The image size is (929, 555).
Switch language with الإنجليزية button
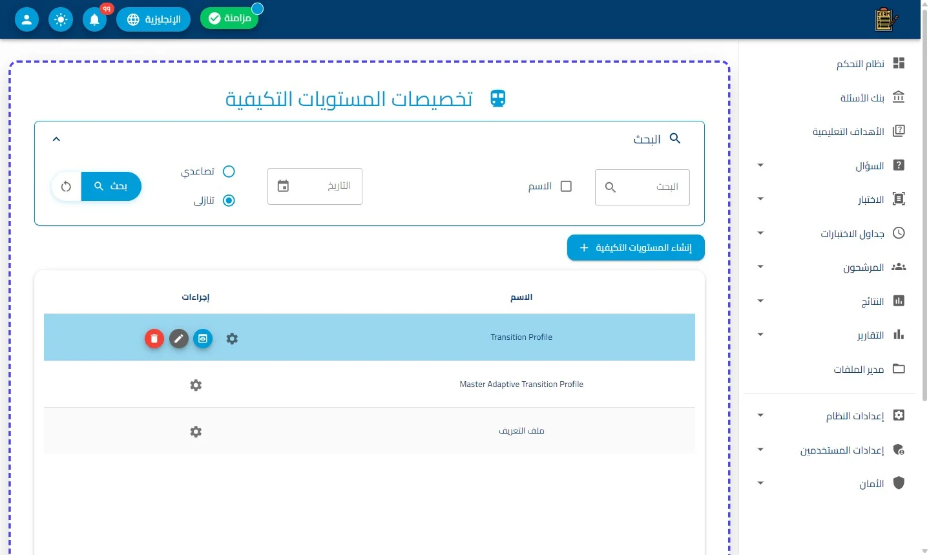coord(154,19)
